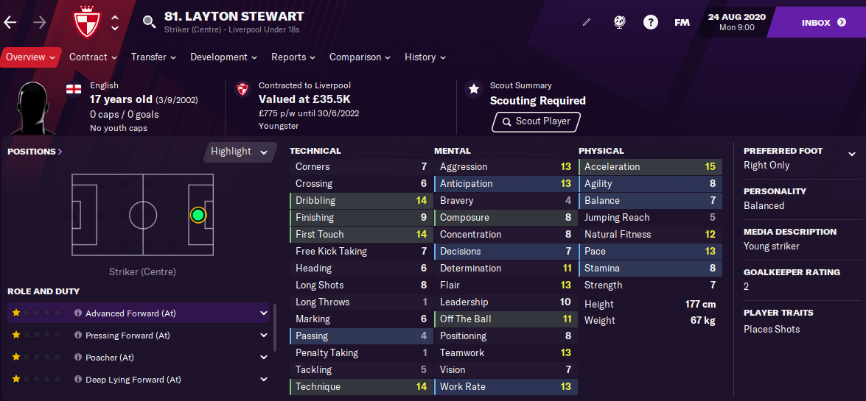Click the striker position dot on pitch
866x401 pixels.
(198, 215)
